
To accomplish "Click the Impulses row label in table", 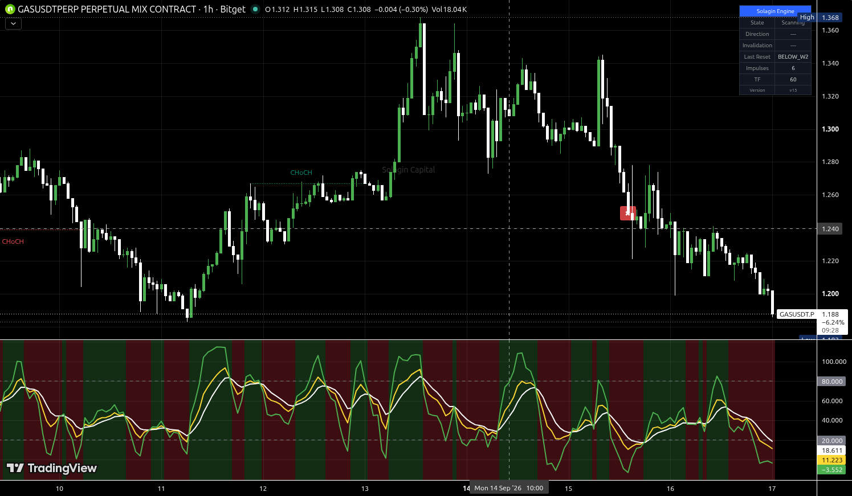I will click(x=757, y=68).
